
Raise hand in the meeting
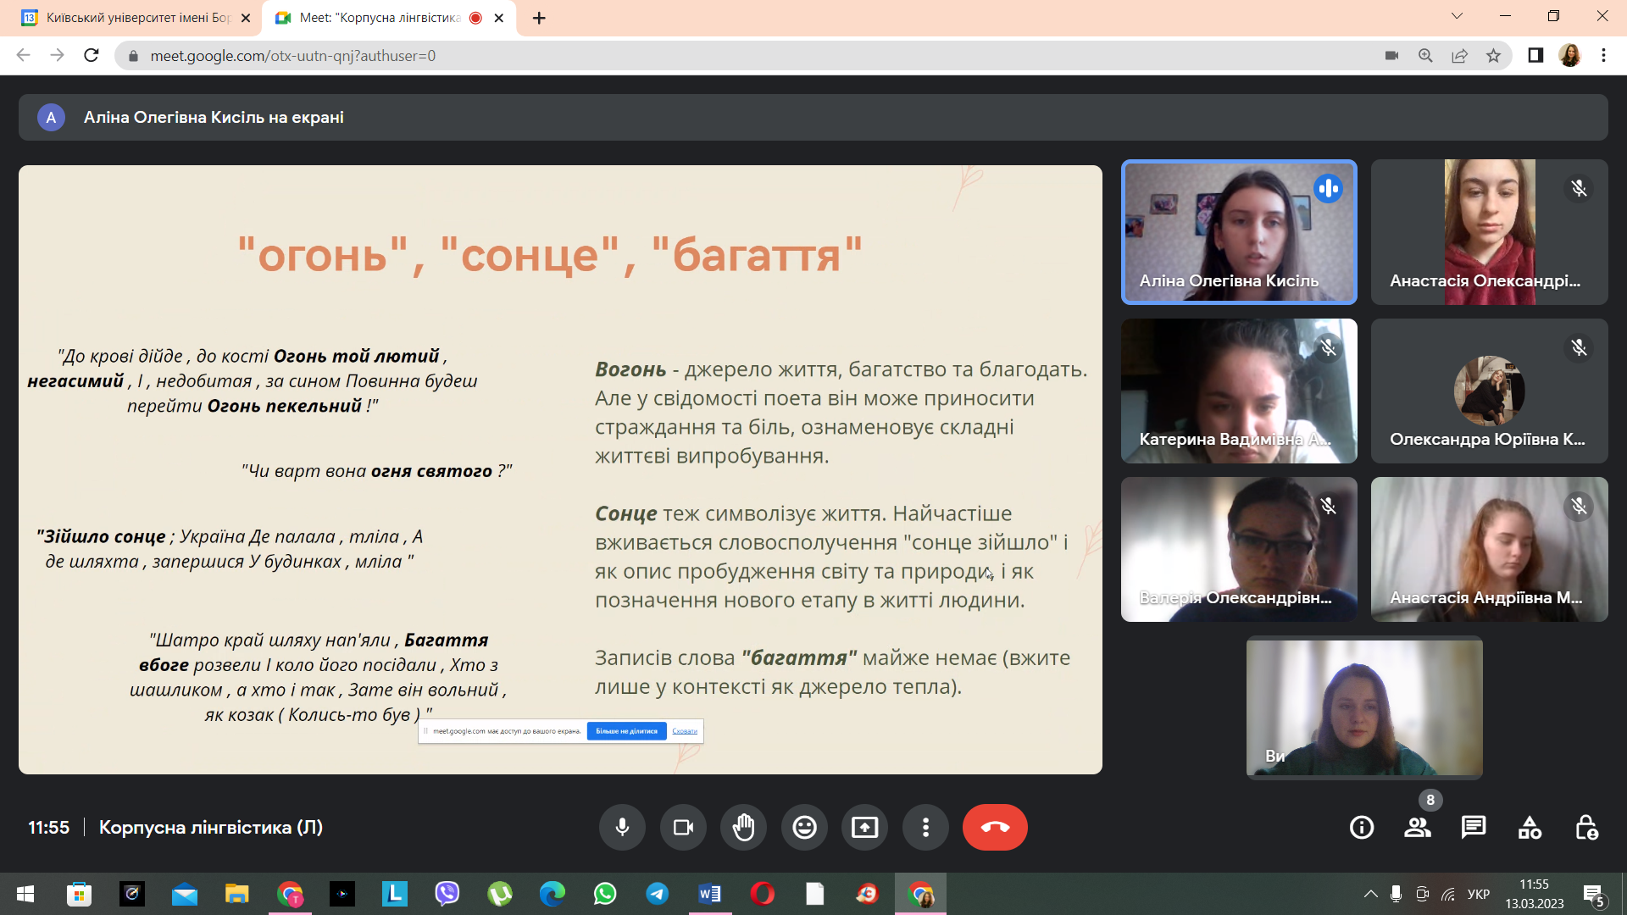pos(744,827)
